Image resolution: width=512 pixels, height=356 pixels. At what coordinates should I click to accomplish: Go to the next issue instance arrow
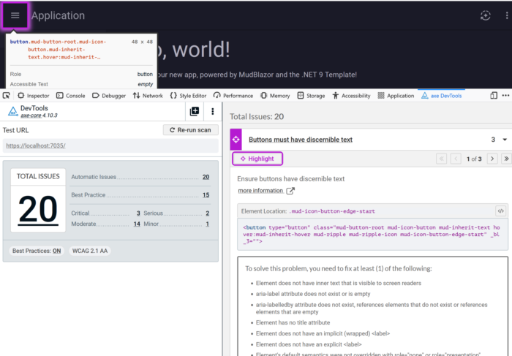[491, 159]
